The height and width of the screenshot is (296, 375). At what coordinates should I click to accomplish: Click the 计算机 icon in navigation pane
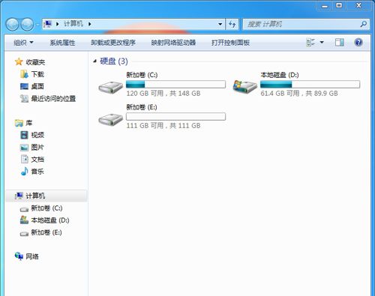pyautogui.click(x=19, y=196)
